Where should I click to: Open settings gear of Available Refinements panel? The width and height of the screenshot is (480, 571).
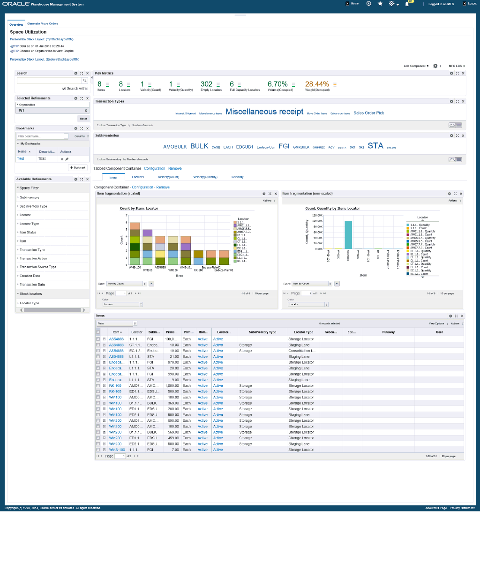click(x=75, y=179)
